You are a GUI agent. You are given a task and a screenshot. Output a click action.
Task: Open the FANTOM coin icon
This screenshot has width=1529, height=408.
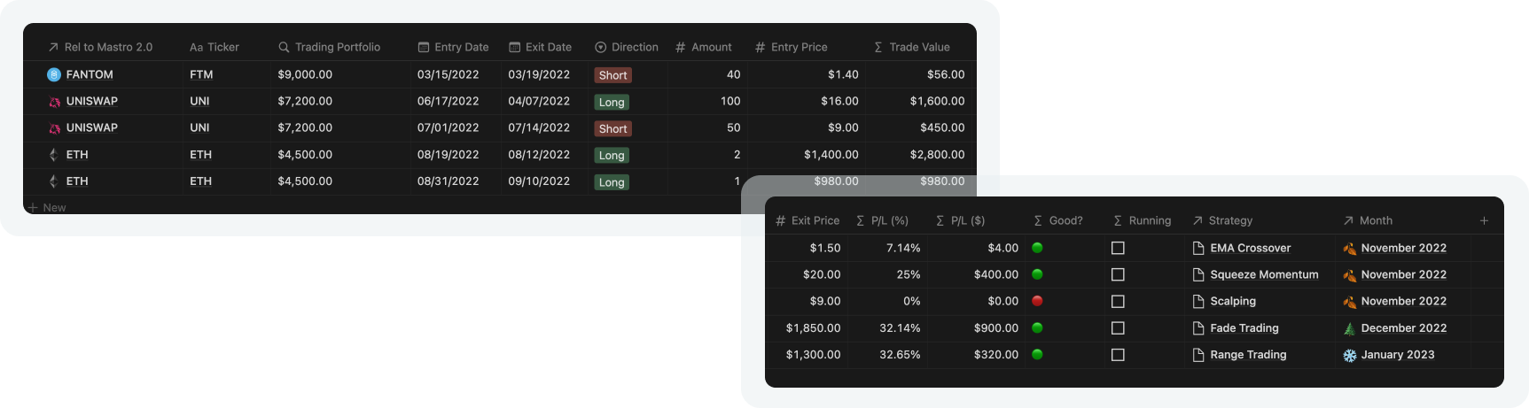click(x=53, y=75)
